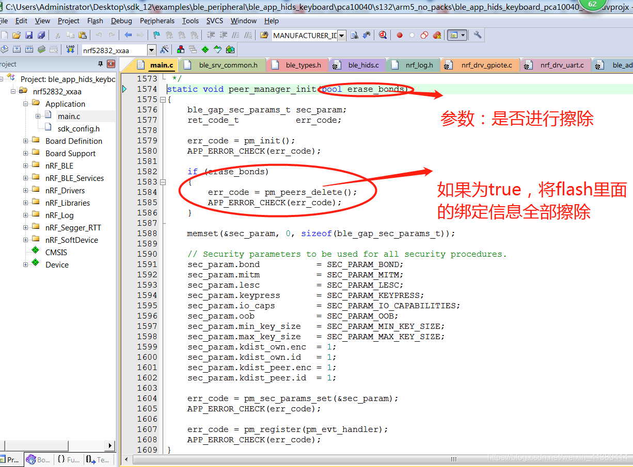The width and height of the screenshot is (633, 467).
Task: Toggle a bookmark with the flag icon
Action: point(156,35)
